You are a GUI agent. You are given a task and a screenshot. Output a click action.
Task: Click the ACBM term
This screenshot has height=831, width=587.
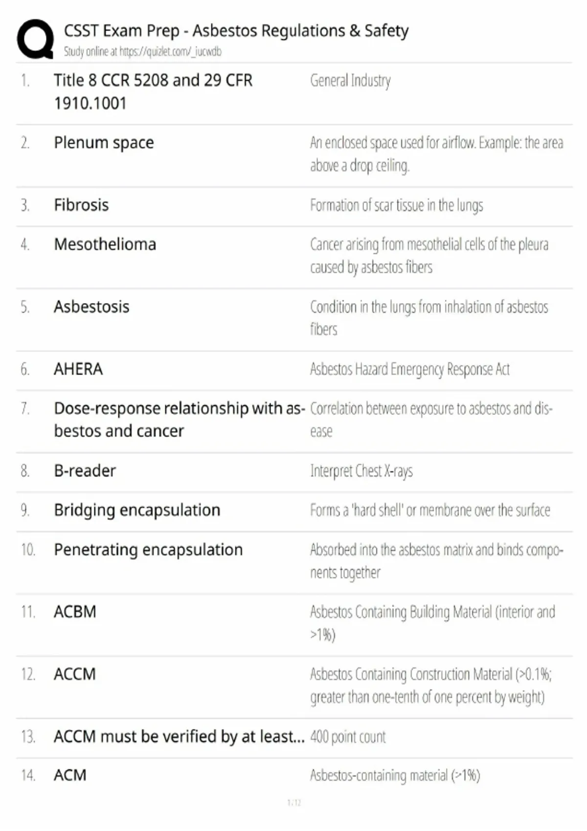(75, 612)
